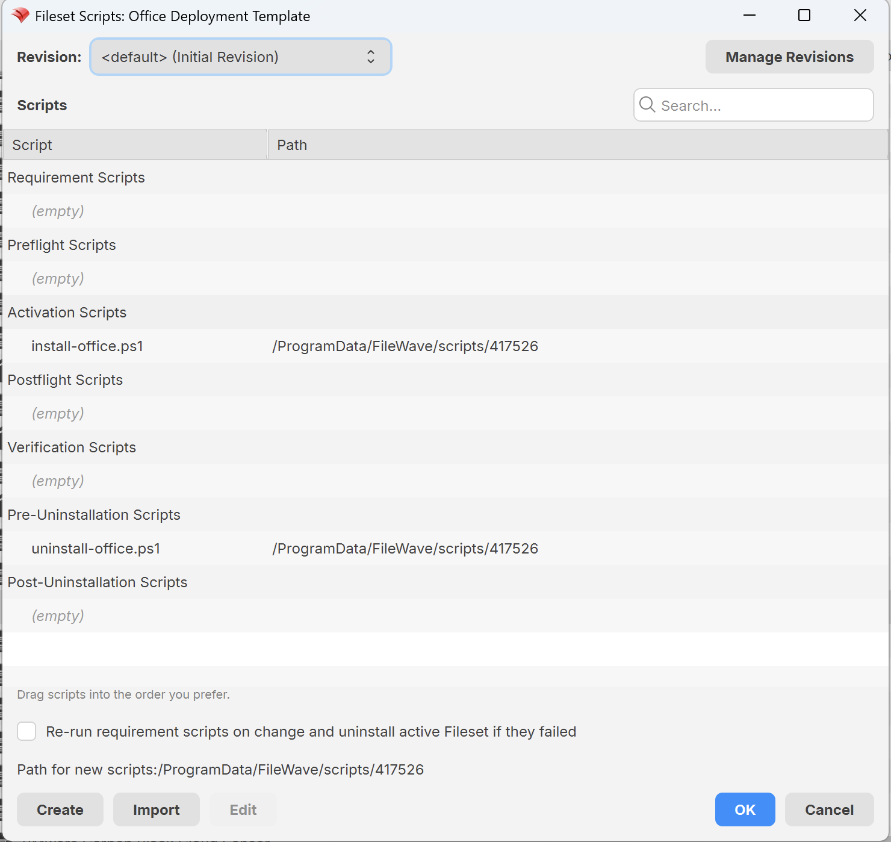Click the Create script button
This screenshot has width=891, height=842.
(60, 809)
